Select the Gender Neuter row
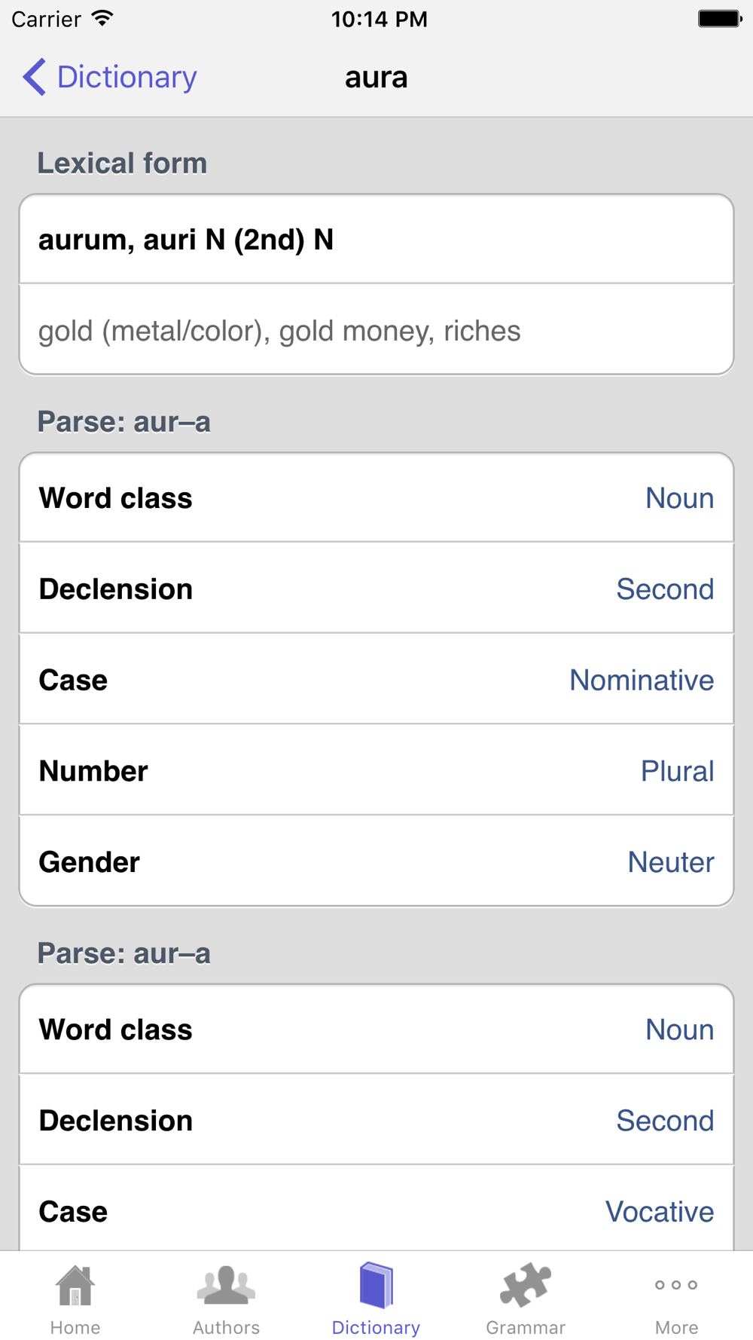Viewport: 753px width, 1340px height. (x=376, y=862)
